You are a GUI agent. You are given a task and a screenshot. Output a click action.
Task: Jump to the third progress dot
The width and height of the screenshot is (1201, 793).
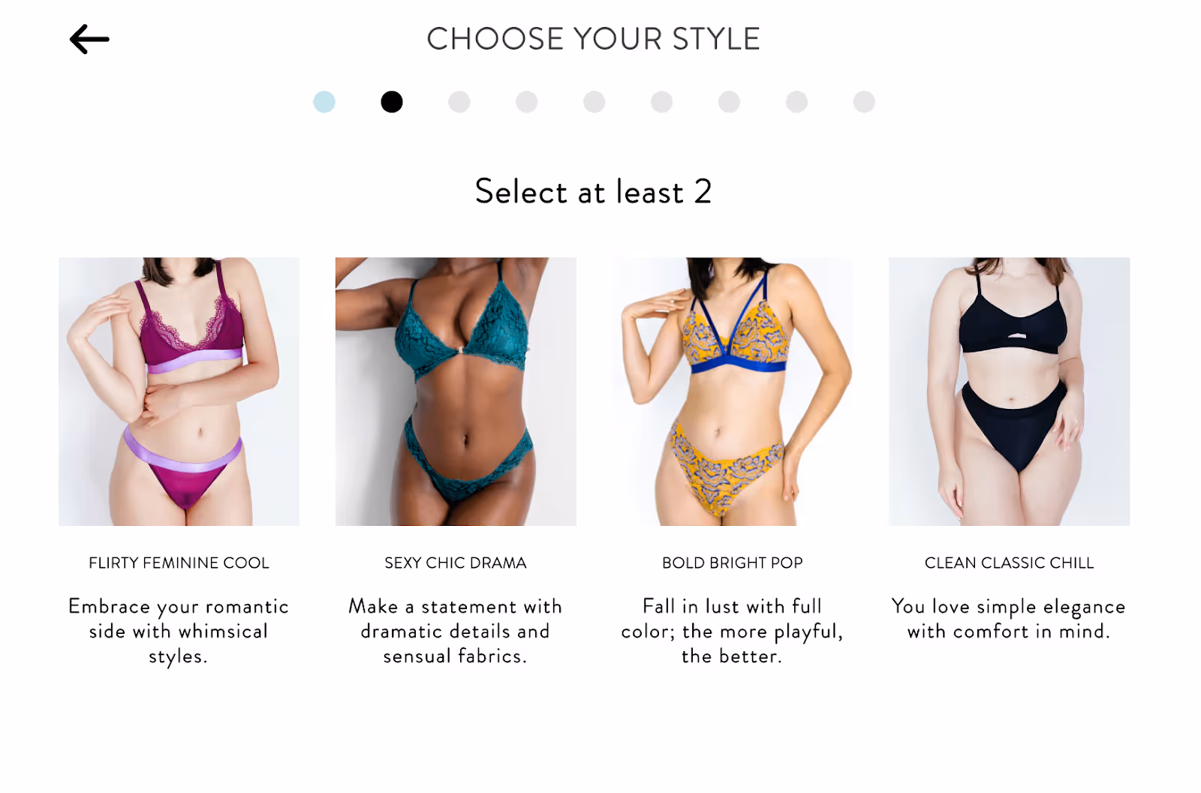459,102
